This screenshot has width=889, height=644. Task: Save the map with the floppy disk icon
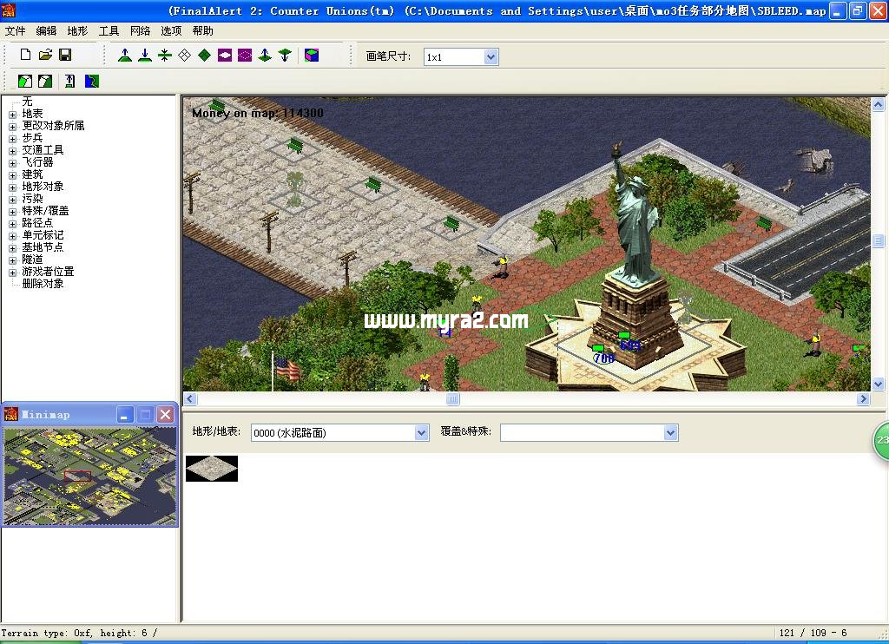[x=65, y=55]
